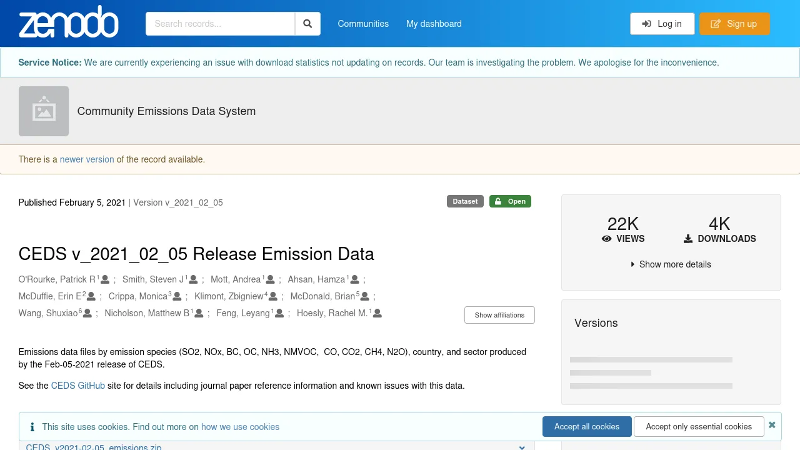Click Accept all cookies

587,426
